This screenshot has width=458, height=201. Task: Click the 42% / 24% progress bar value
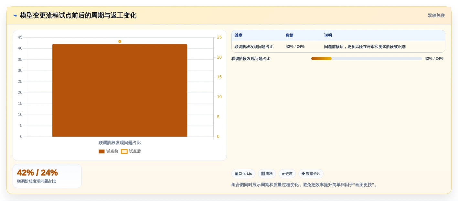point(434,59)
